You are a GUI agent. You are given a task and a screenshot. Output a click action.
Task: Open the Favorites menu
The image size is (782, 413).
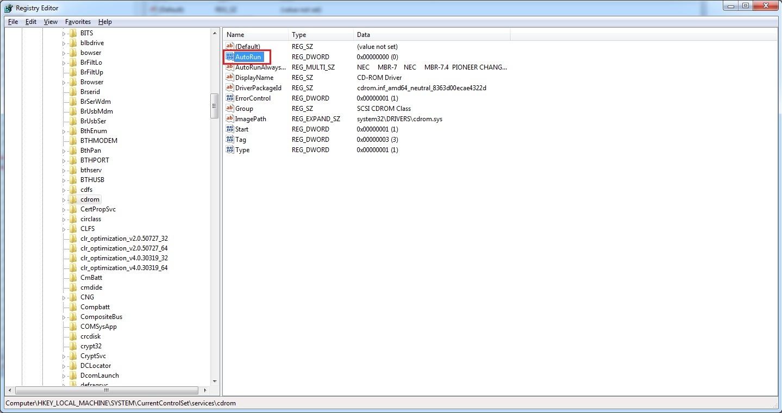coord(78,22)
